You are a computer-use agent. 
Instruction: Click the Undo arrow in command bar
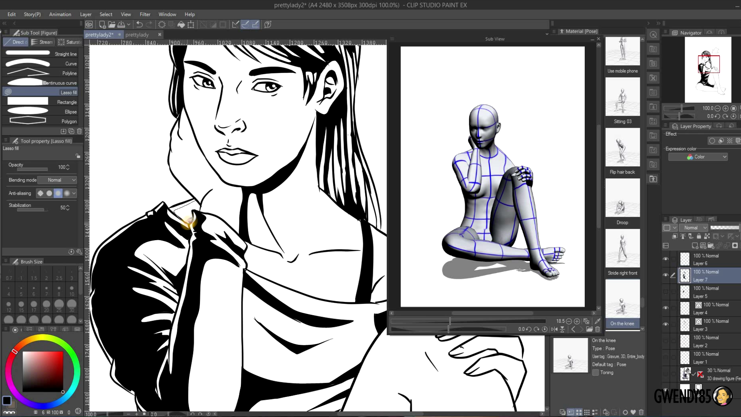[x=139, y=25]
